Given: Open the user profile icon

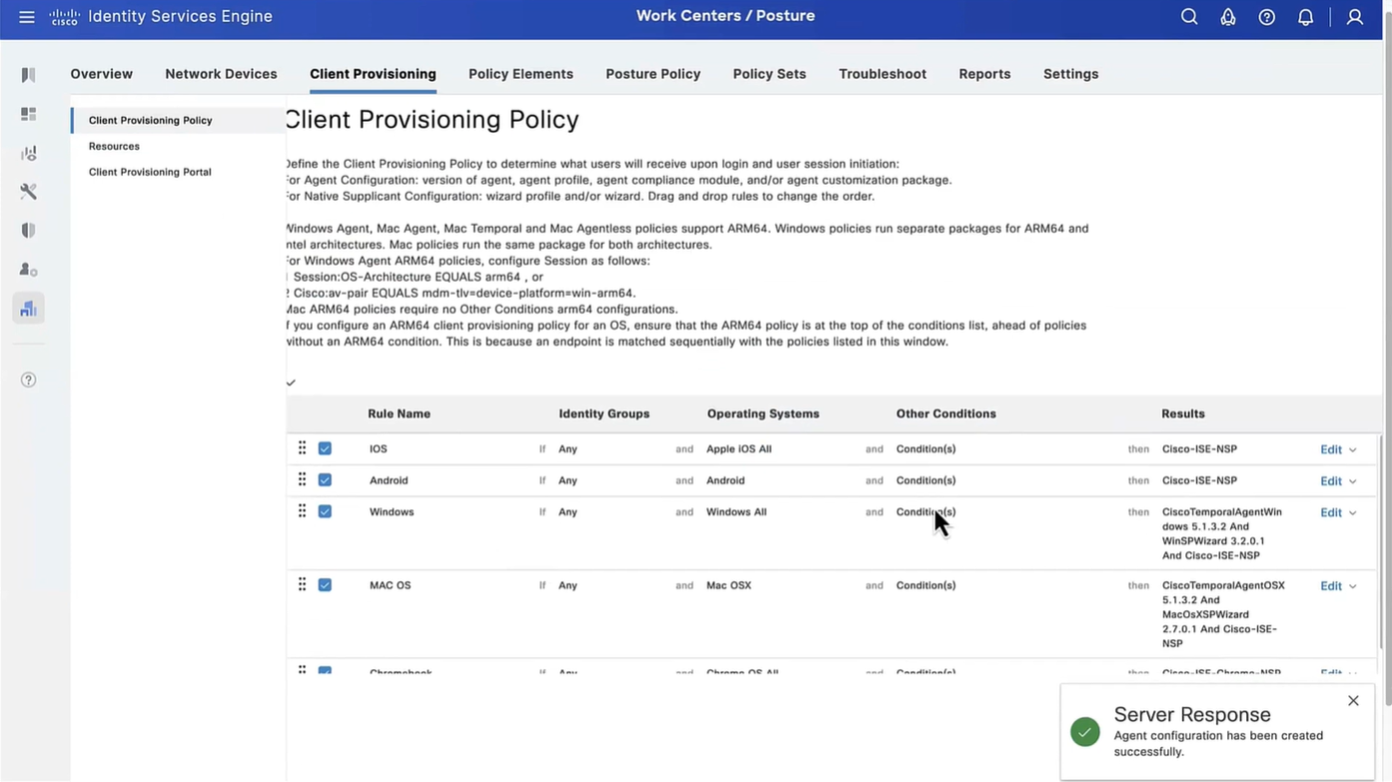Looking at the screenshot, I should pos(1354,17).
